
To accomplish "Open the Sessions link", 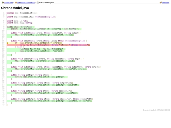I will pos(166,3).
